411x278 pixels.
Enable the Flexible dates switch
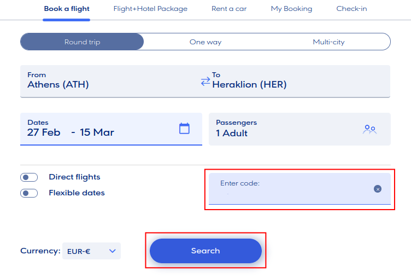29,193
